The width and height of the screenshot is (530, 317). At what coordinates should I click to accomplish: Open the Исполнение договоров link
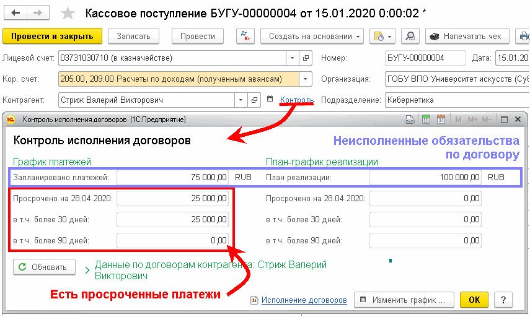point(304,300)
